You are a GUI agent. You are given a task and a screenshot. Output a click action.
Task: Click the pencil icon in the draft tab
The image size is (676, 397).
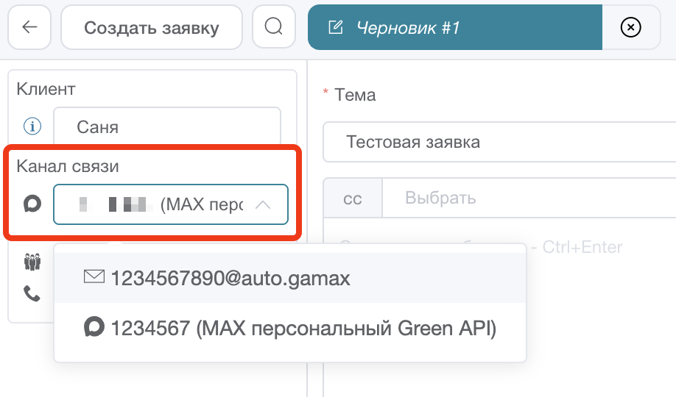coord(335,28)
